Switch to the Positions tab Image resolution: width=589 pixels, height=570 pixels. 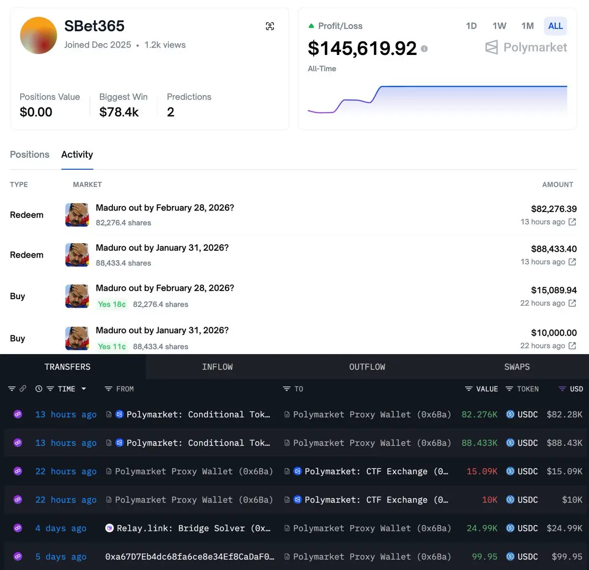(x=29, y=155)
